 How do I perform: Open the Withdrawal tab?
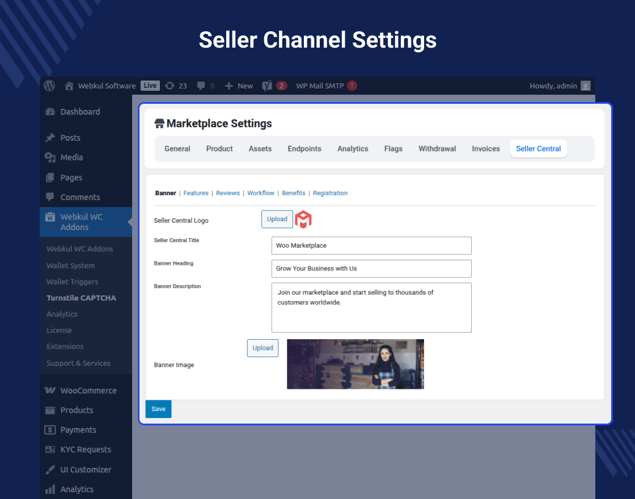coord(437,149)
